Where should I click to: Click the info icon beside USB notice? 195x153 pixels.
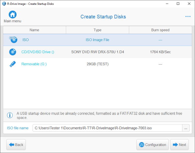10,114
